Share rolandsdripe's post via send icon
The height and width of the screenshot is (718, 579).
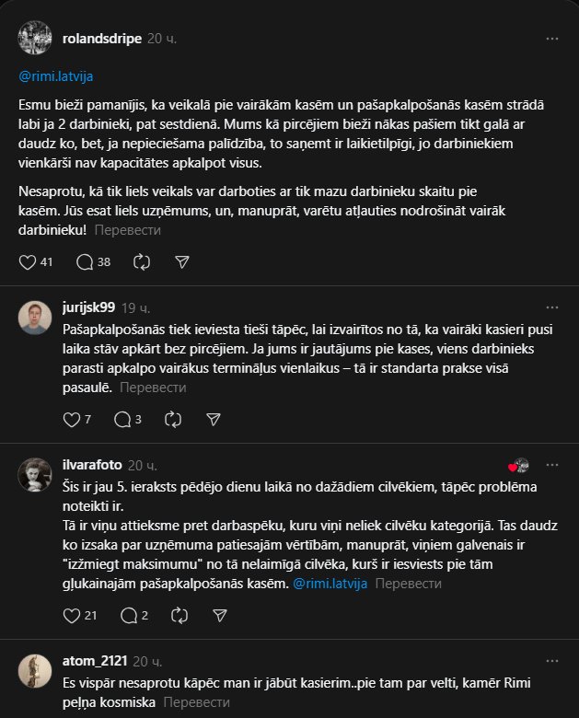[x=182, y=261]
